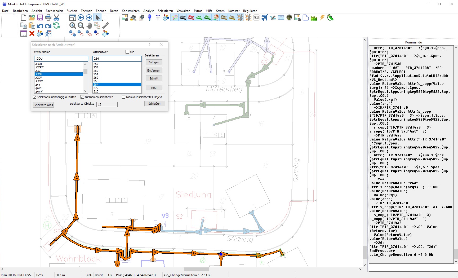Screen dimensions: 458x278
Task: Open the Konstruieren menu
Action: [131, 11]
